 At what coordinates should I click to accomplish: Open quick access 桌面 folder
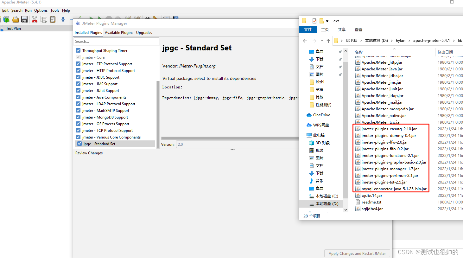[316, 51]
